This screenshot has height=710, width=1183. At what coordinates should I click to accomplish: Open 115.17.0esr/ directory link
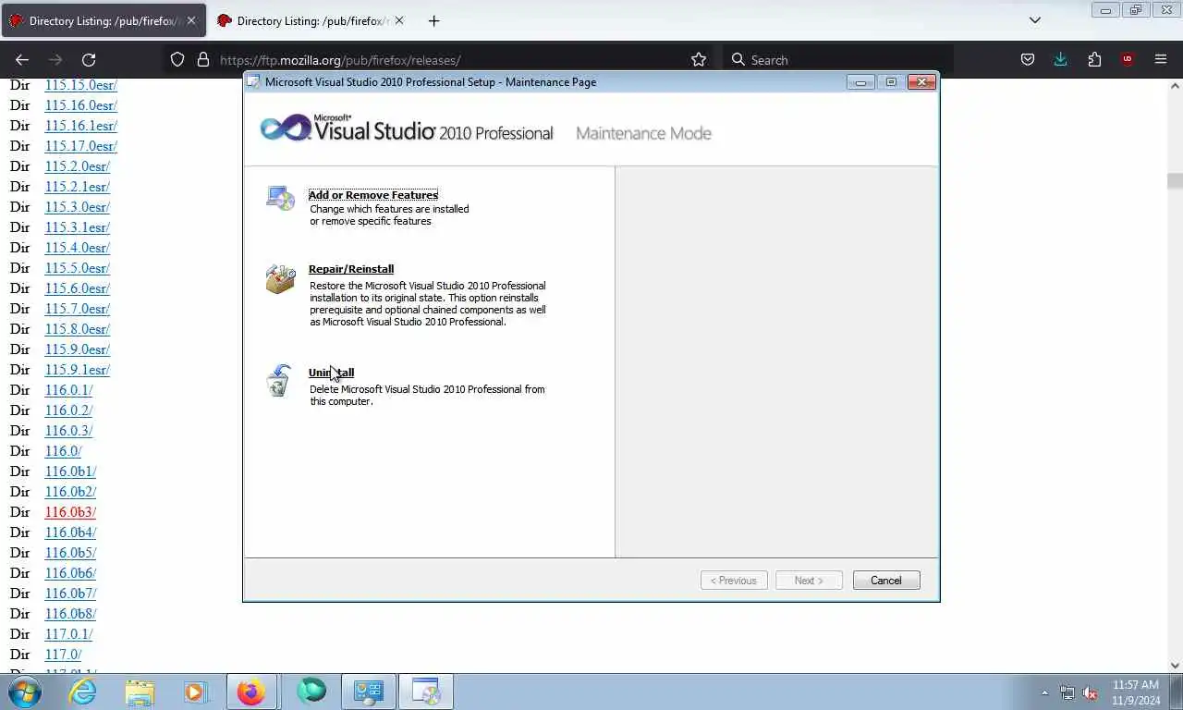(80, 146)
